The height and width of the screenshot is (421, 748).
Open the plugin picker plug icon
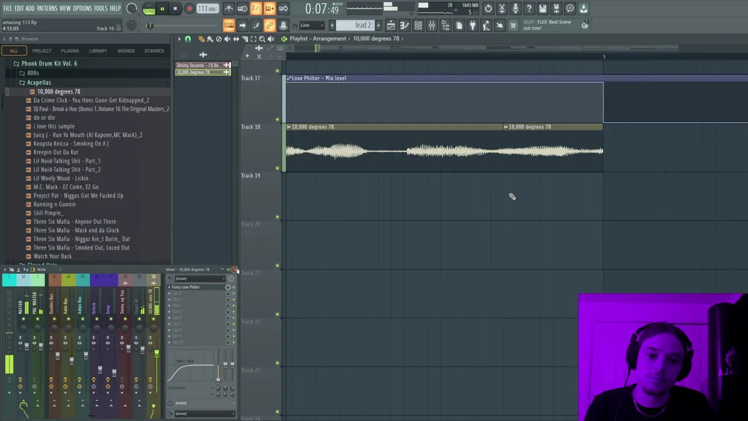[472, 25]
